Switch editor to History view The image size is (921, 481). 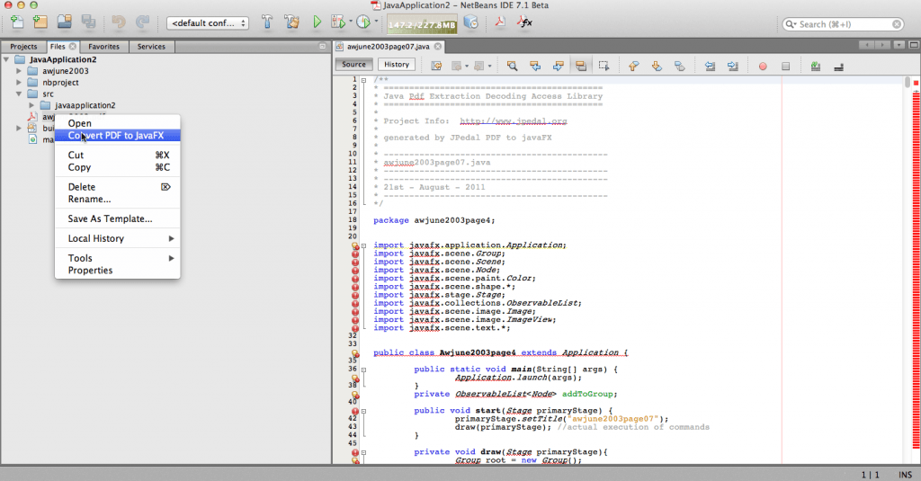click(396, 65)
